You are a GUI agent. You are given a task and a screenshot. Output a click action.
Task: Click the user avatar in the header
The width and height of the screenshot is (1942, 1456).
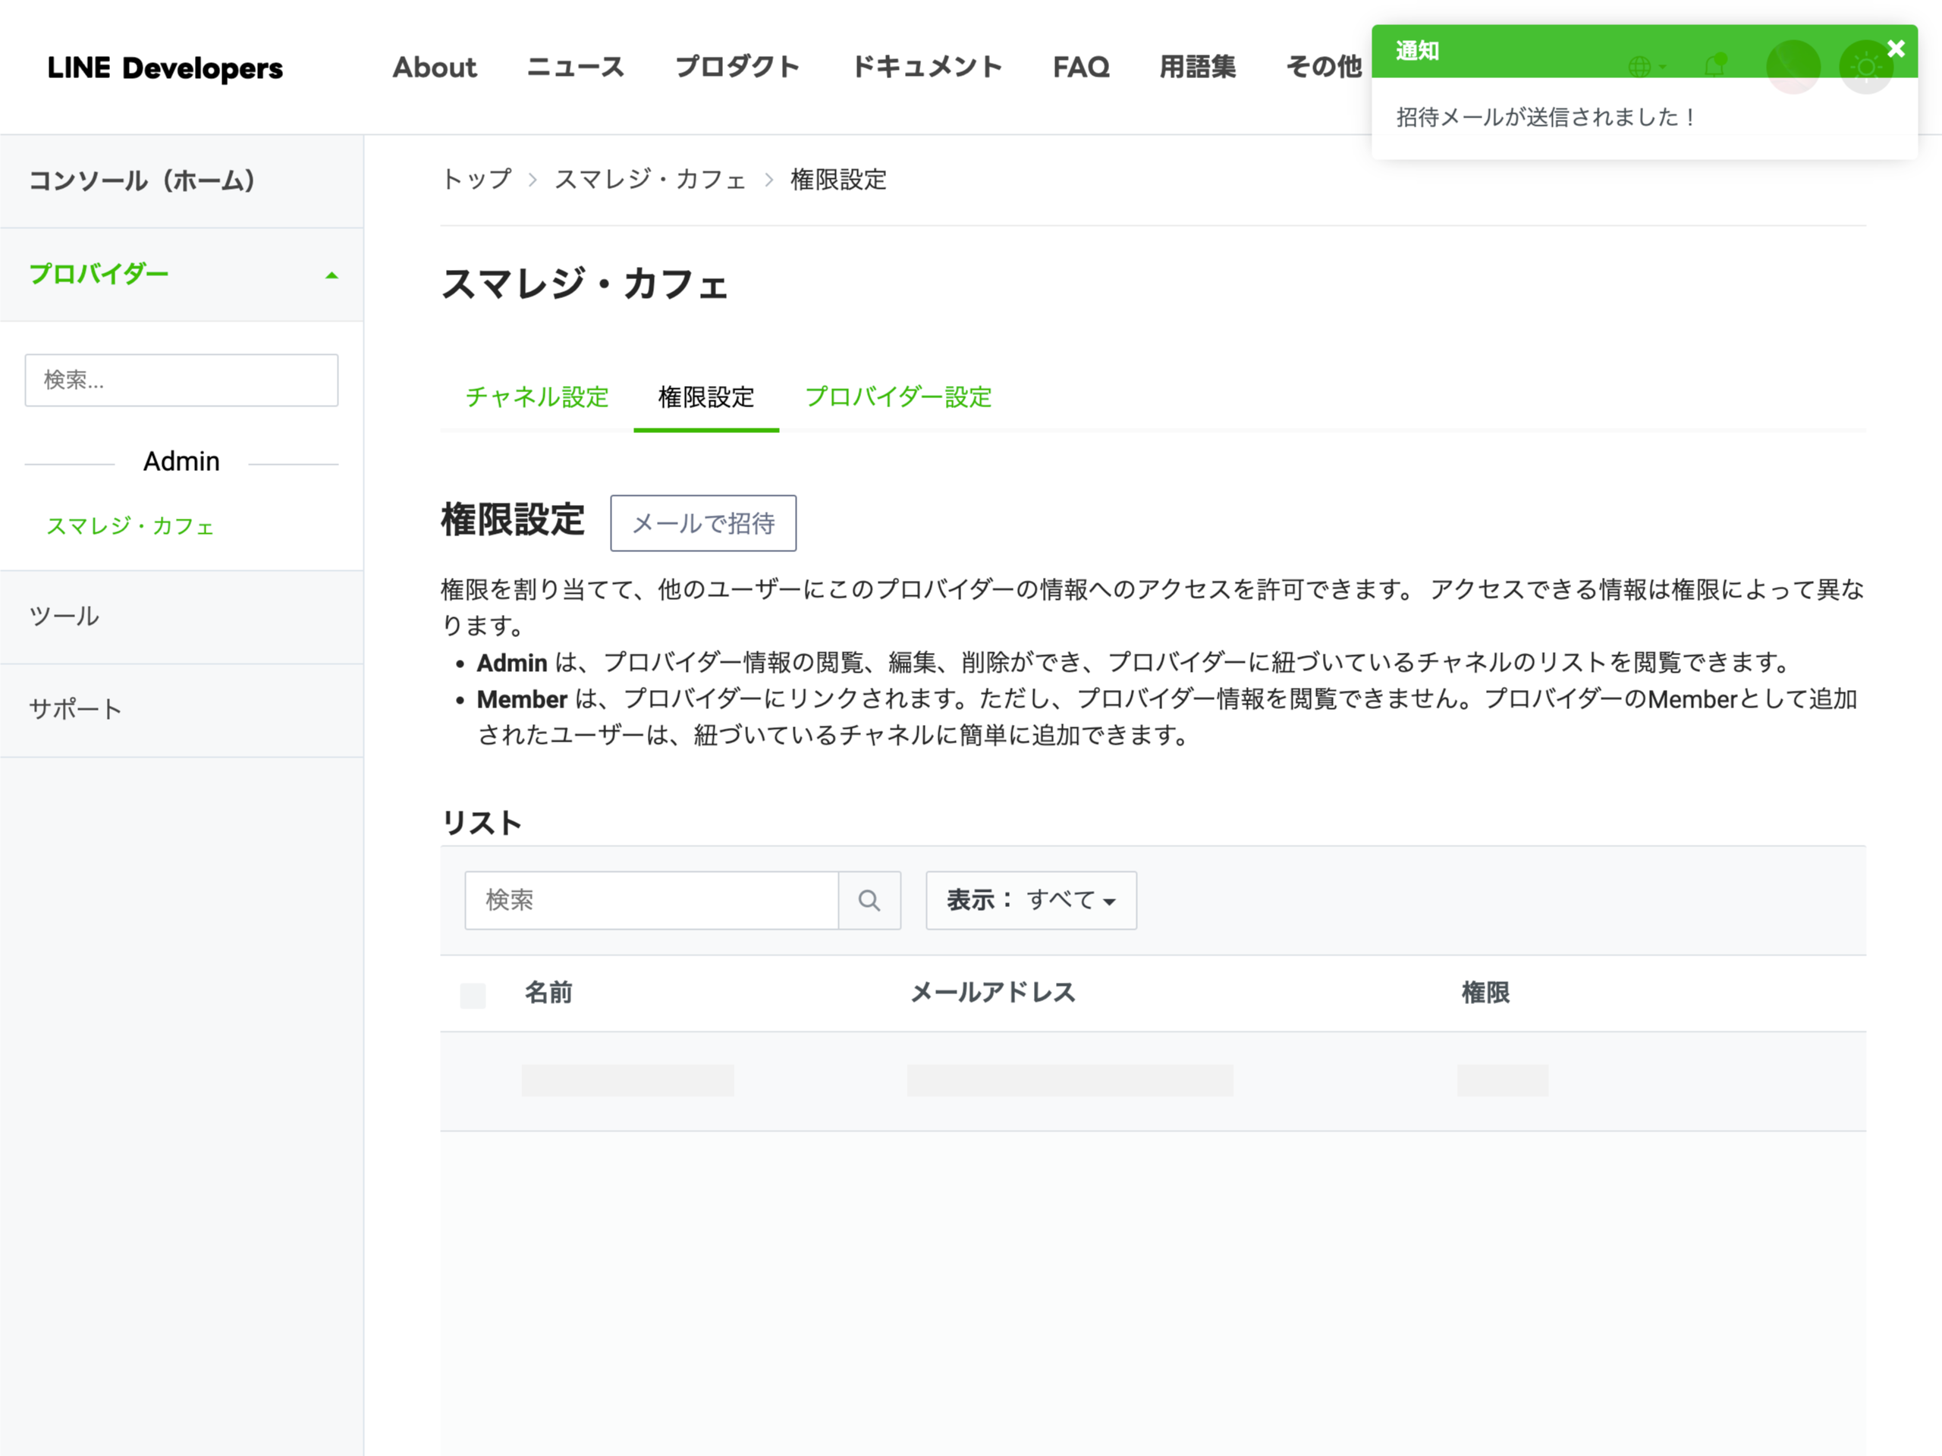pos(1793,67)
